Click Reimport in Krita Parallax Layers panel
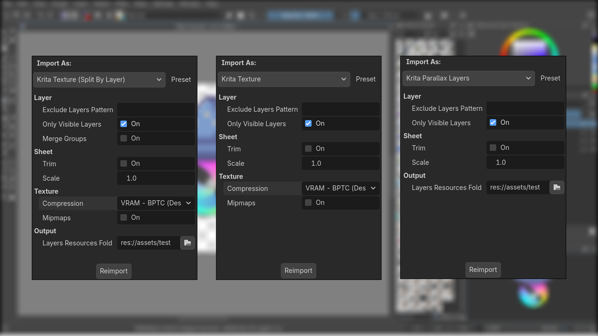The image size is (598, 336). click(x=483, y=270)
